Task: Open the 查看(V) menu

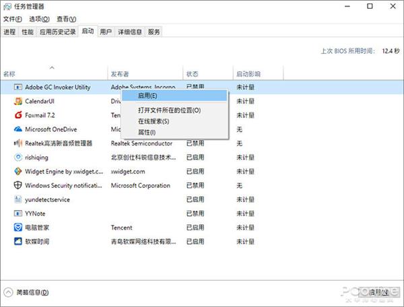Action: (66, 19)
